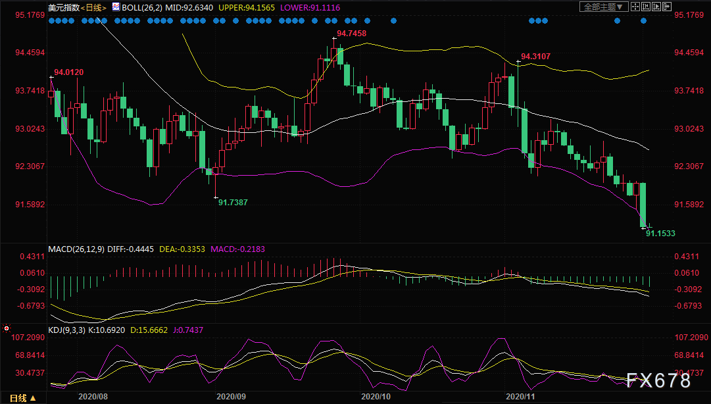The width and height of the screenshot is (711, 404).
Task: Open the 日线 period selector in title
Action: click(94, 8)
